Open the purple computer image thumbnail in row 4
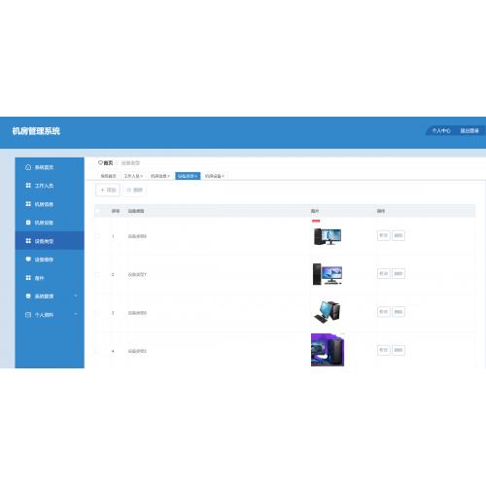The width and height of the screenshot is (486, 486). pyautogui.click(x=328, y=350)
